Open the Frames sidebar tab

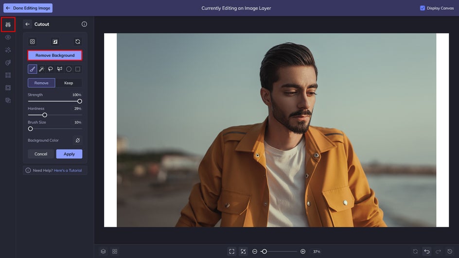pyautogui.click(x=8, y=75)
